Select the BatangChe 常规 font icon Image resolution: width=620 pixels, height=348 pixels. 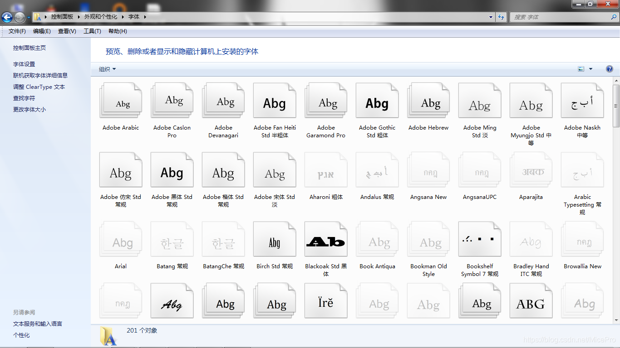(x=223, y=239)
